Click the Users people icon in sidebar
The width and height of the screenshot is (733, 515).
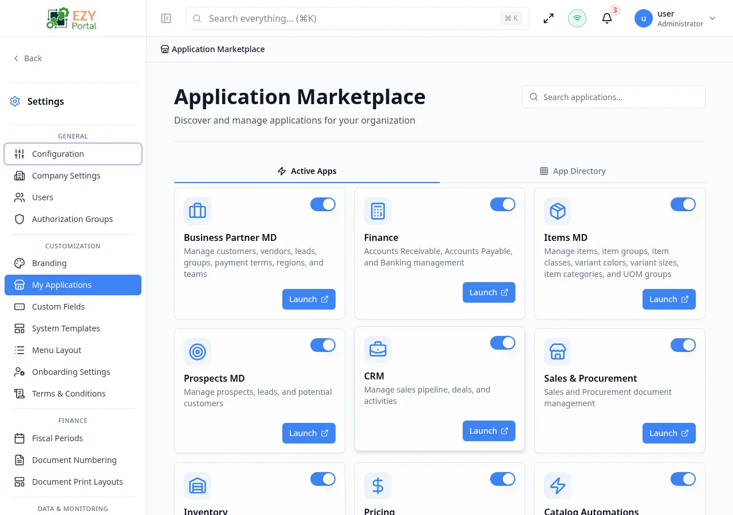coord(19,197)
